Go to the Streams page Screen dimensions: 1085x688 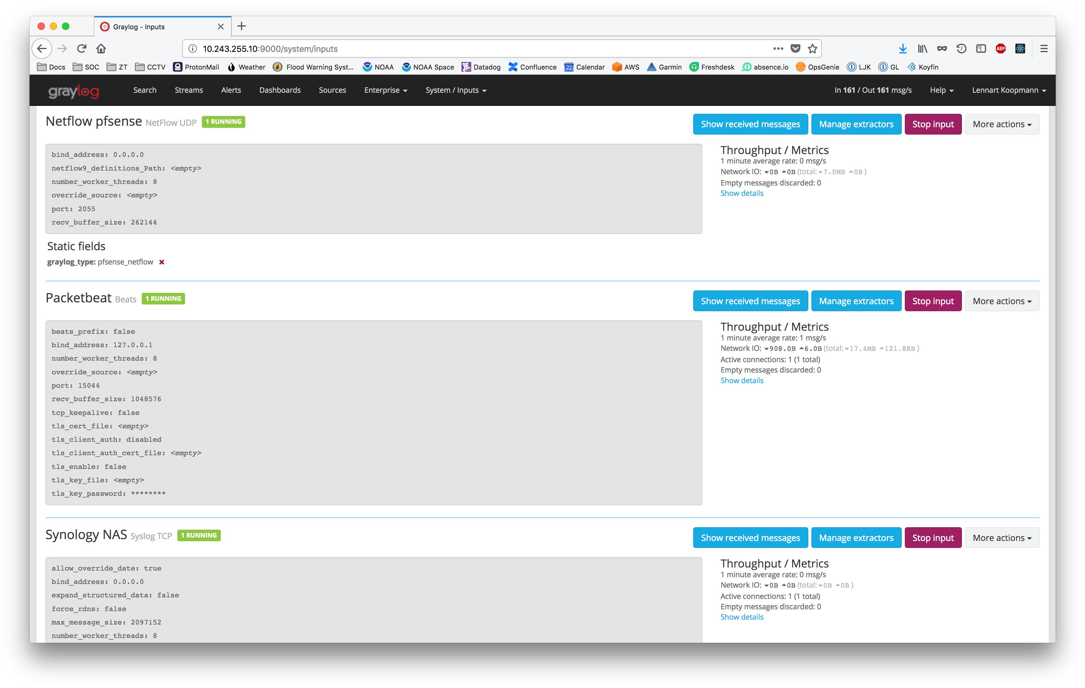pos(189,90)
